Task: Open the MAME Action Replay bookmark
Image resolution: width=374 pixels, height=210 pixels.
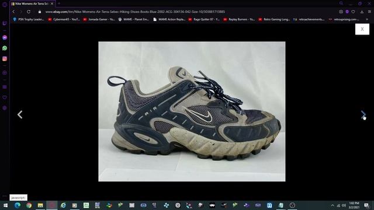Action: pyautogui.click(x=169, y=19)
